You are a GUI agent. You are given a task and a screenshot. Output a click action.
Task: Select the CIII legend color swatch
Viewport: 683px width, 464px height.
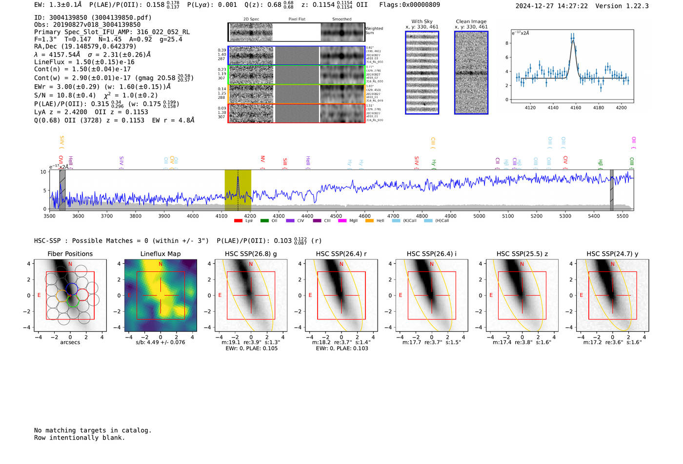click(317, 221)
